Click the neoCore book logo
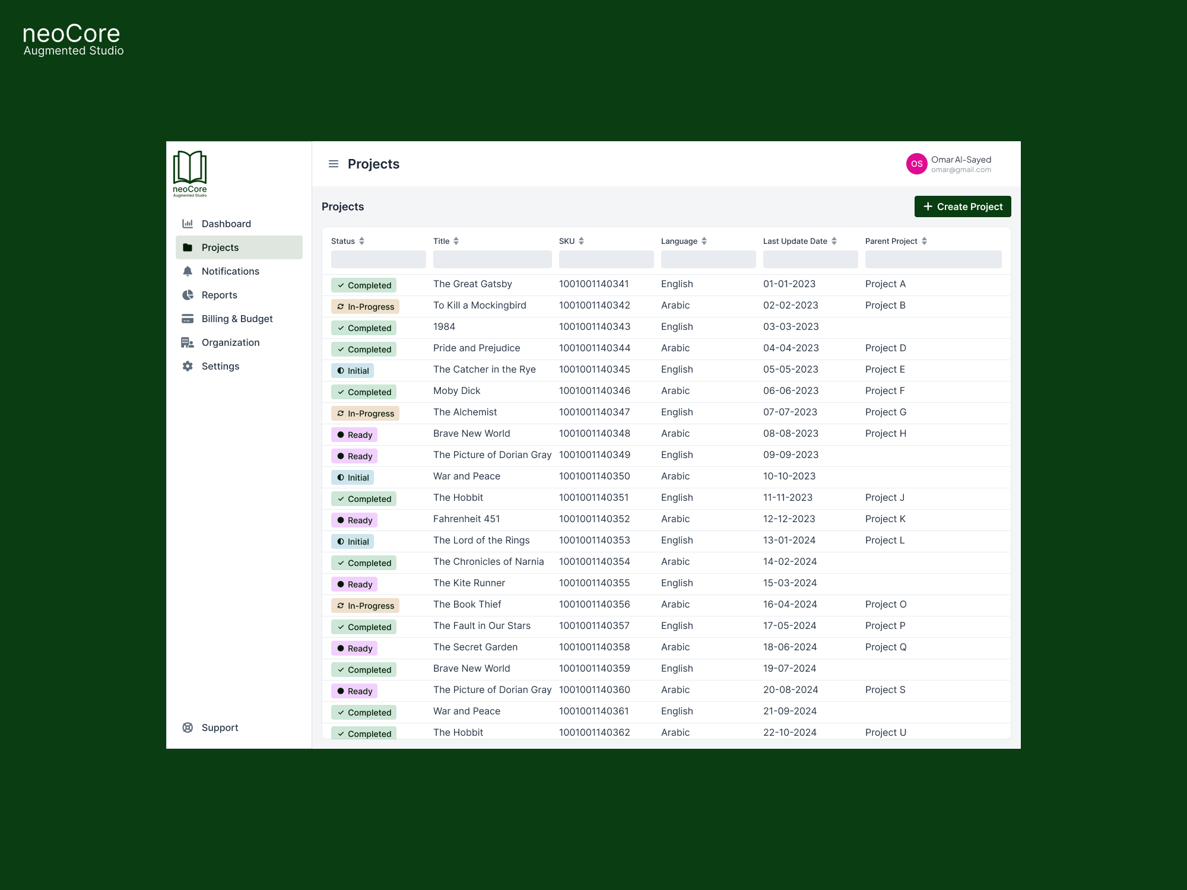The height and width of the screenshot is (890, 1187). (190, 173)
